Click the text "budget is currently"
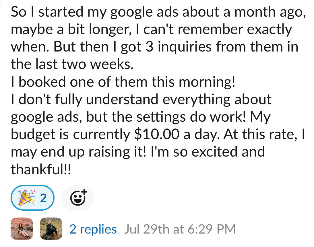This screenshot has width=314, height=247. pos(71,135)
